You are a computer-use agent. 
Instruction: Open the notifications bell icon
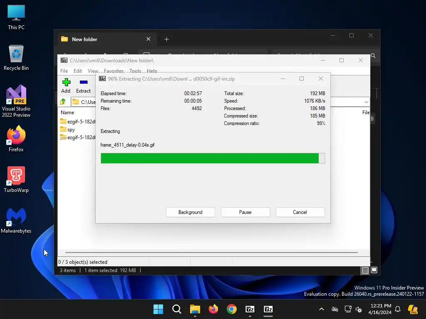[398, 309]
